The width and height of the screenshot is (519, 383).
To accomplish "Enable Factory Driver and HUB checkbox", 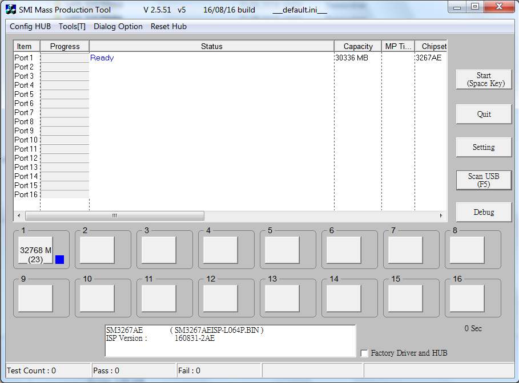I will pos(364,353).
